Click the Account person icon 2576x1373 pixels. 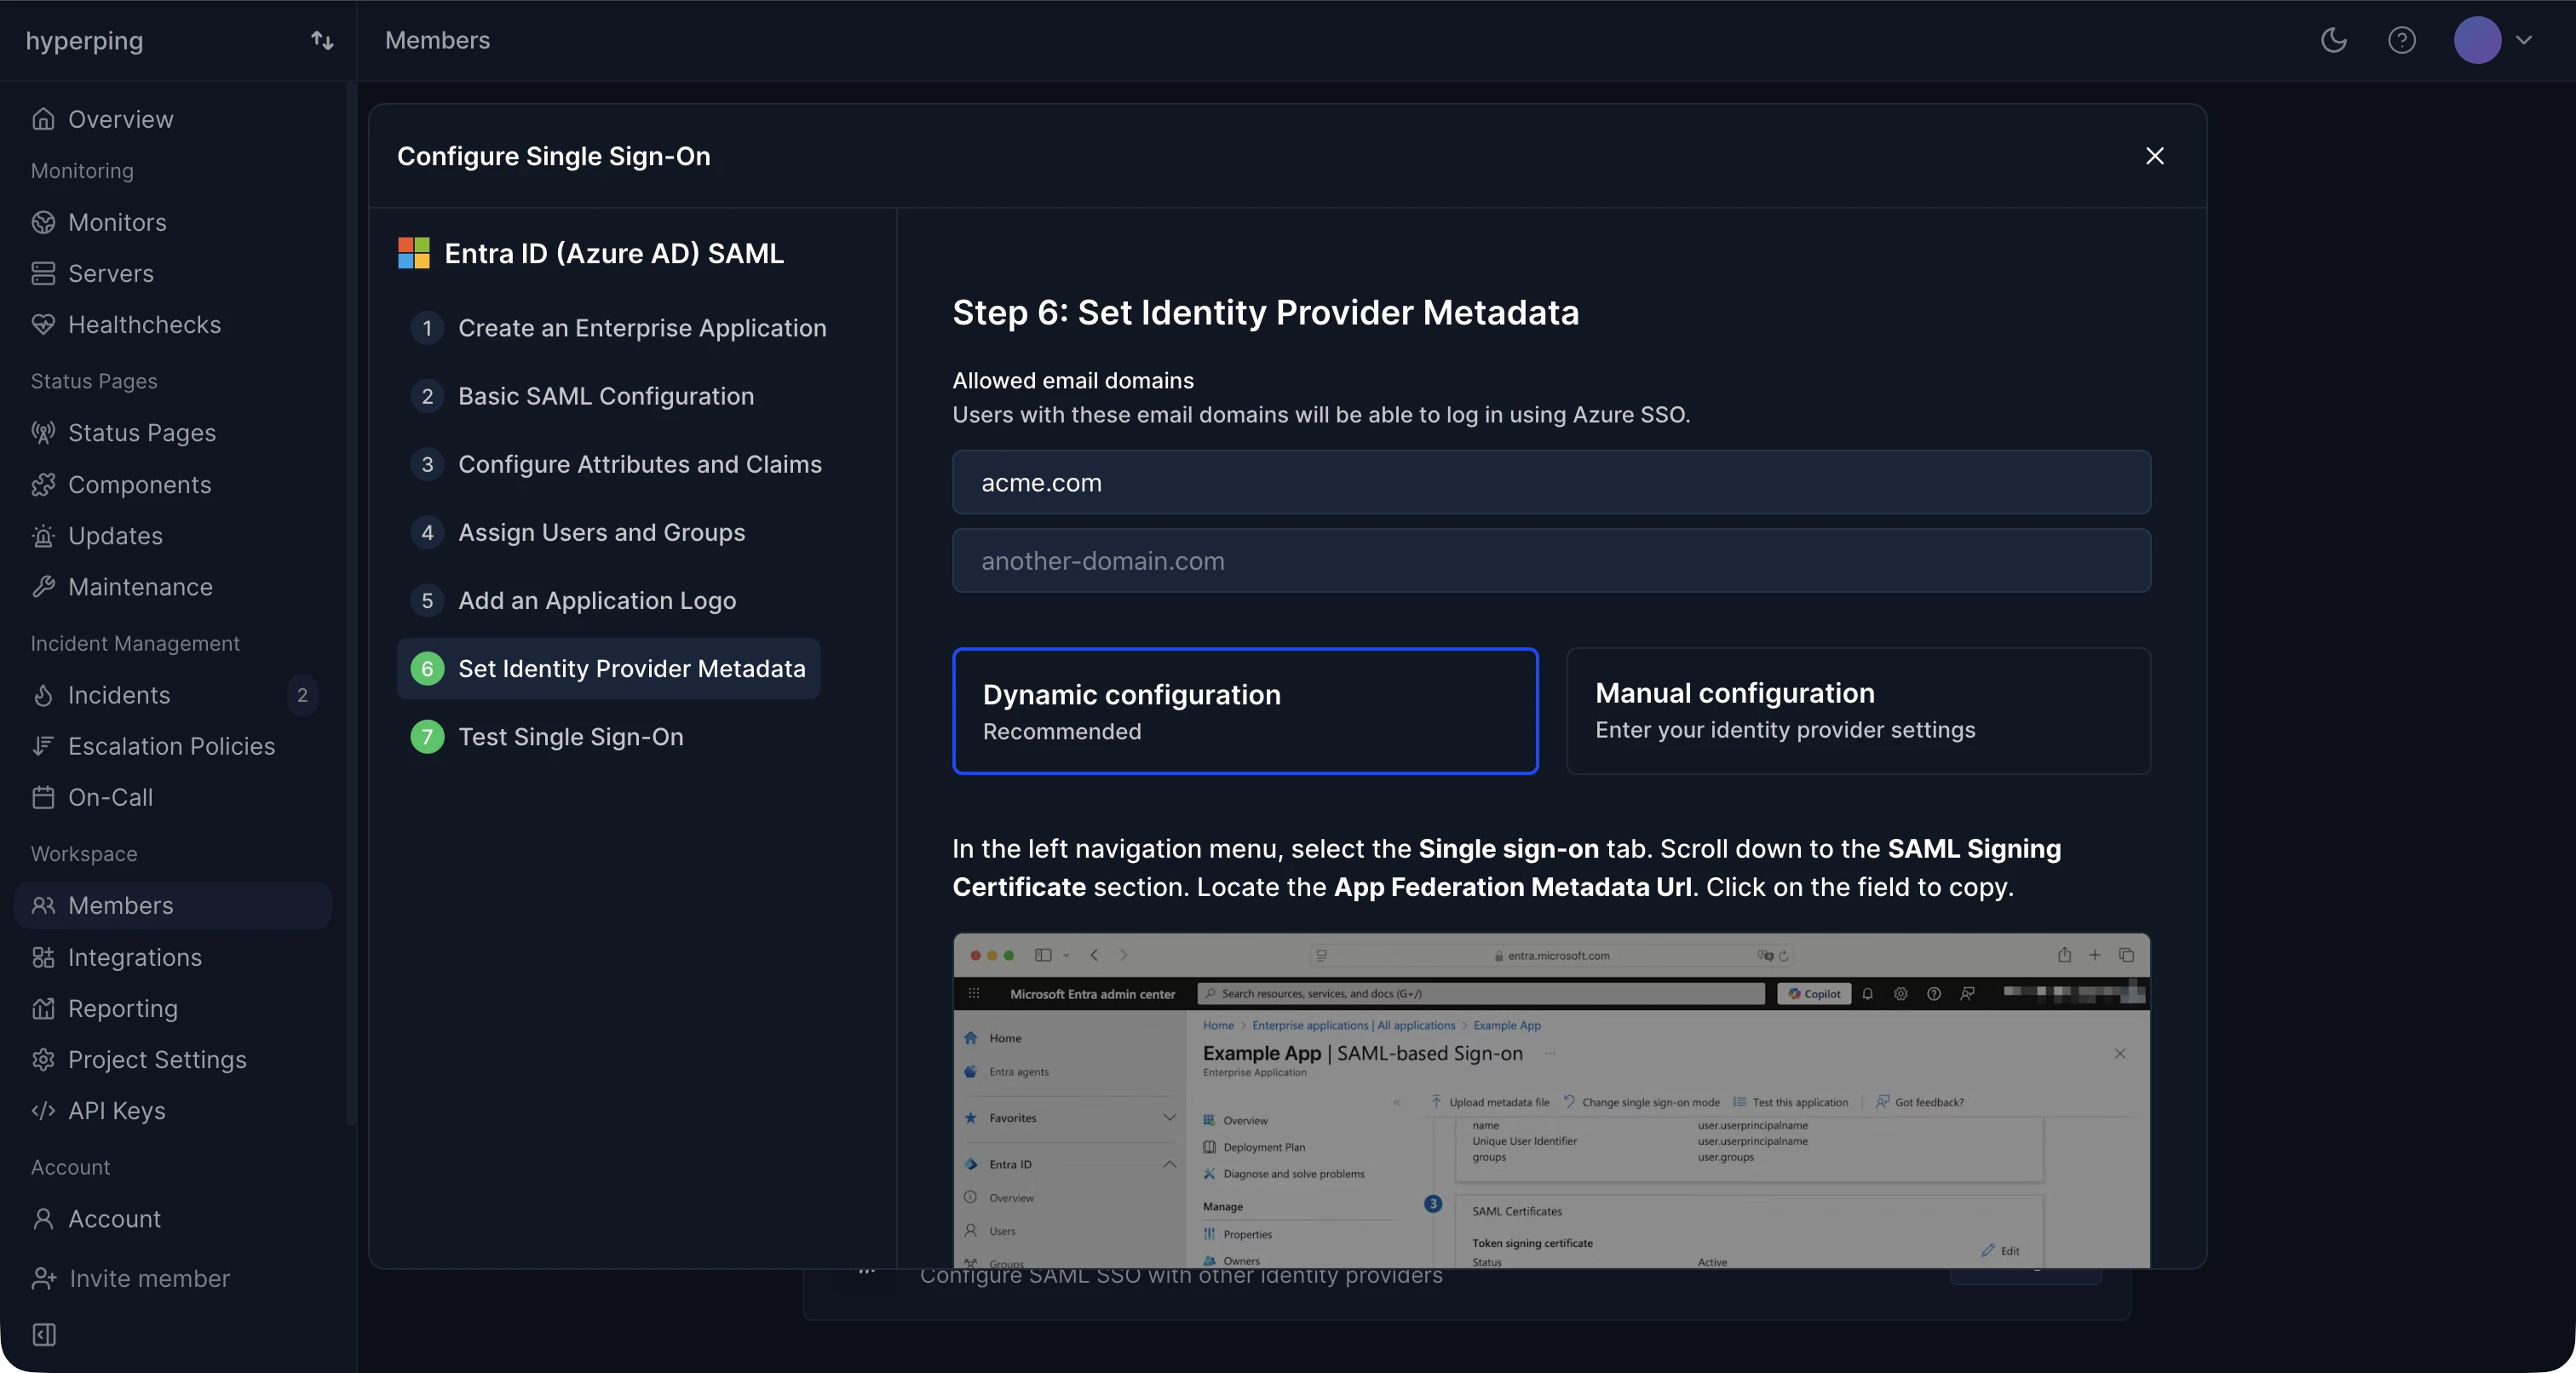(43, 1218)
